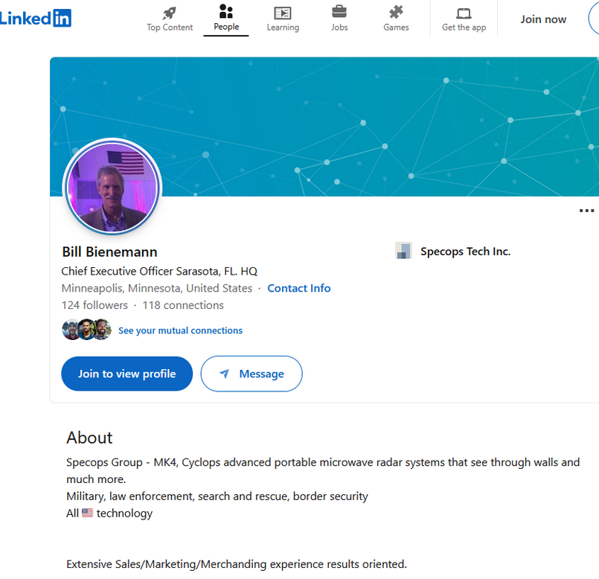
Task: Open Contact Info link
Action: (x=298, y=288)
